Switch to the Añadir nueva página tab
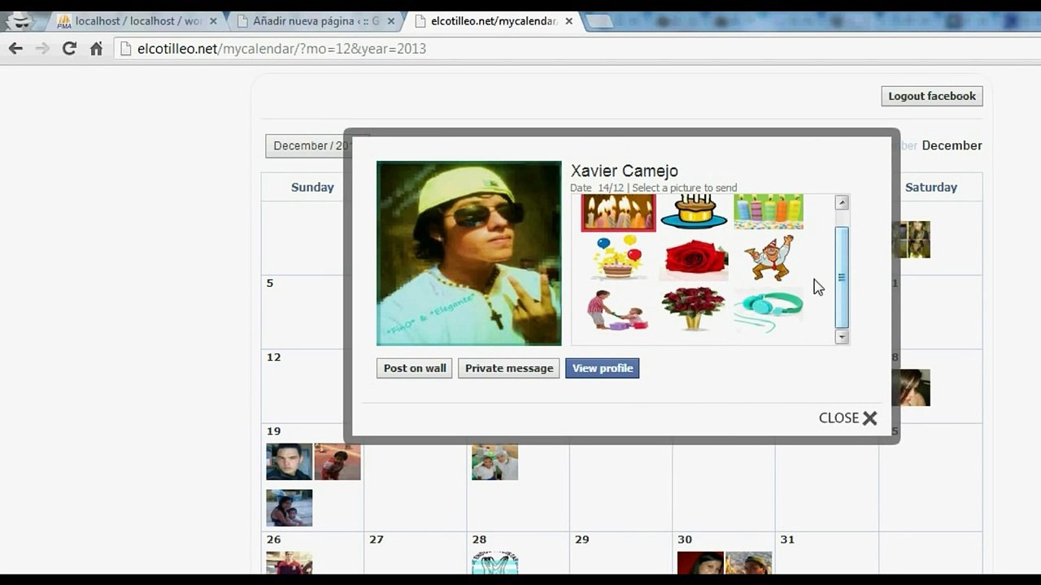The width and height of the screenshot is (1041, 585). point(316,21)
